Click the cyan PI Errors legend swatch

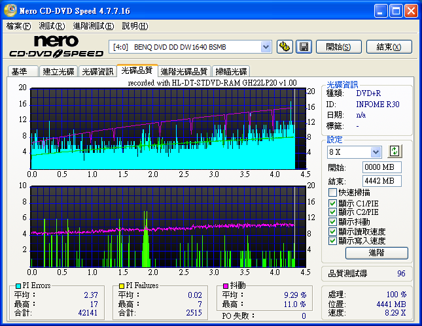point(18,286)
